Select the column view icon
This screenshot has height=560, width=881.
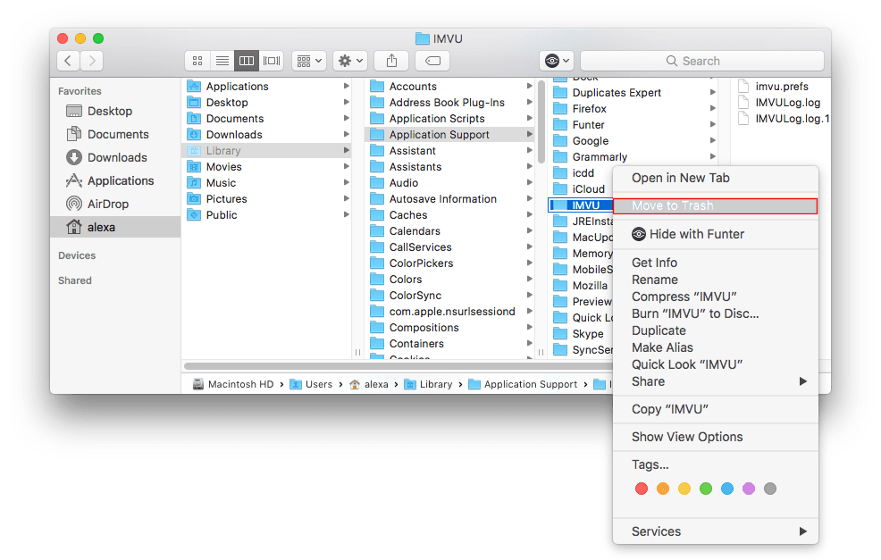click(247, 61)
